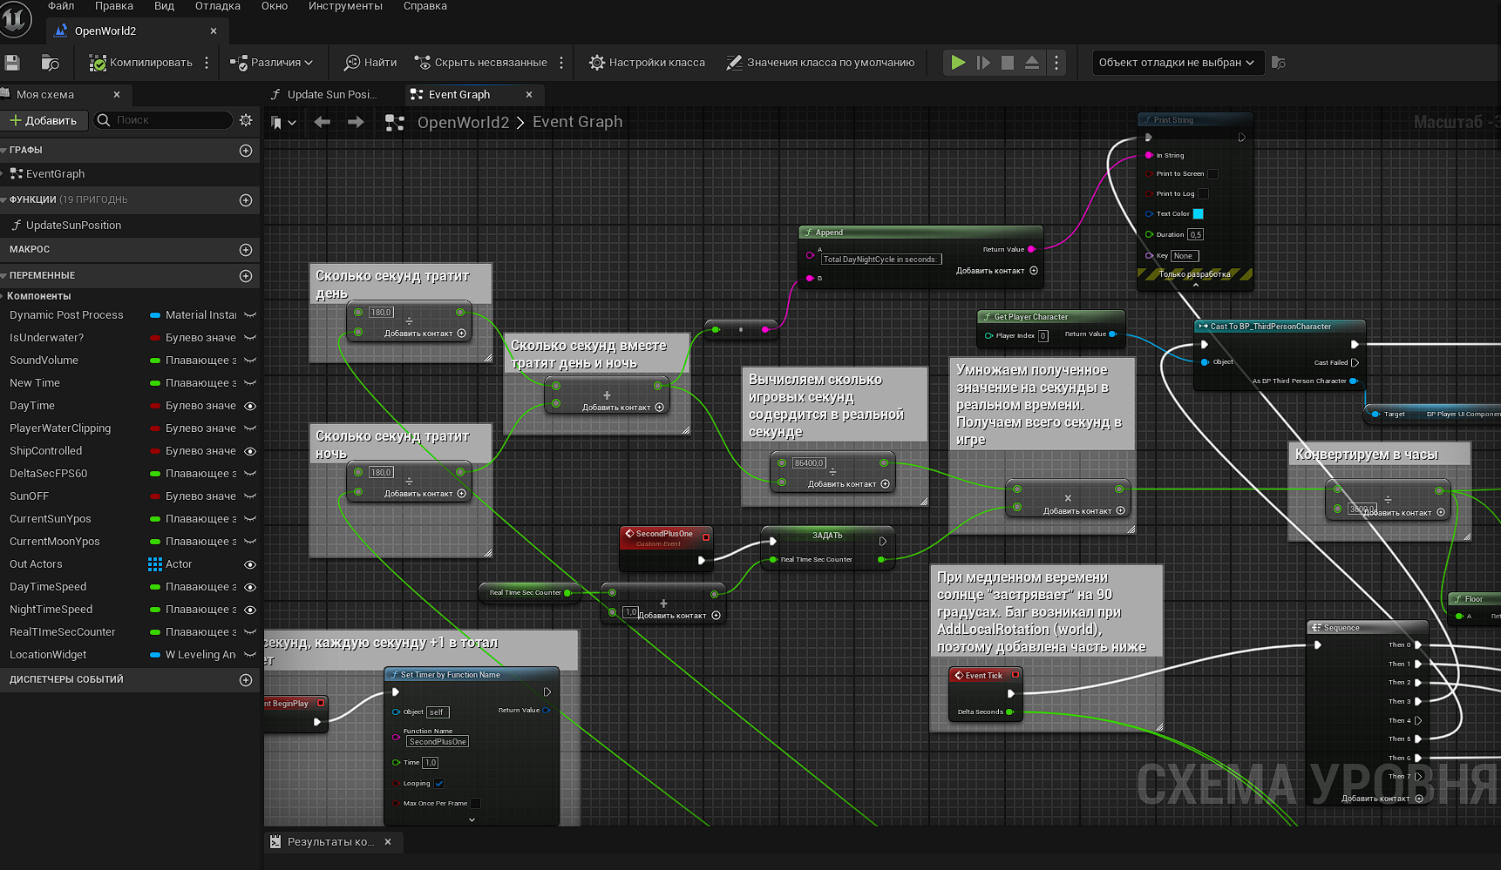Image resolution: width=1501 pixels, height=870 pixels.
Task: Navigate back with the left arrow icon
Action: (323, 123)
